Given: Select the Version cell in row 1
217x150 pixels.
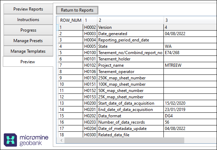Looking at the screenshot, I should pos(130,27).
